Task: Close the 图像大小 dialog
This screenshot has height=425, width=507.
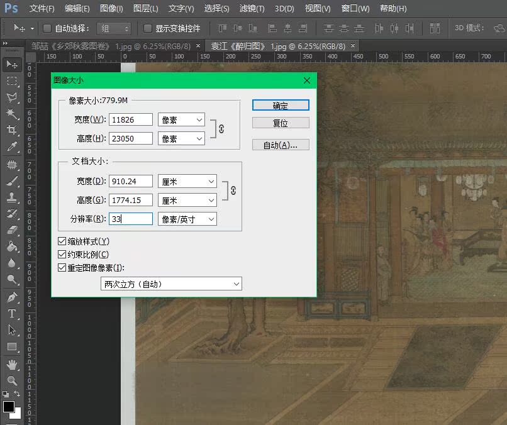Action: click(307, 80)
